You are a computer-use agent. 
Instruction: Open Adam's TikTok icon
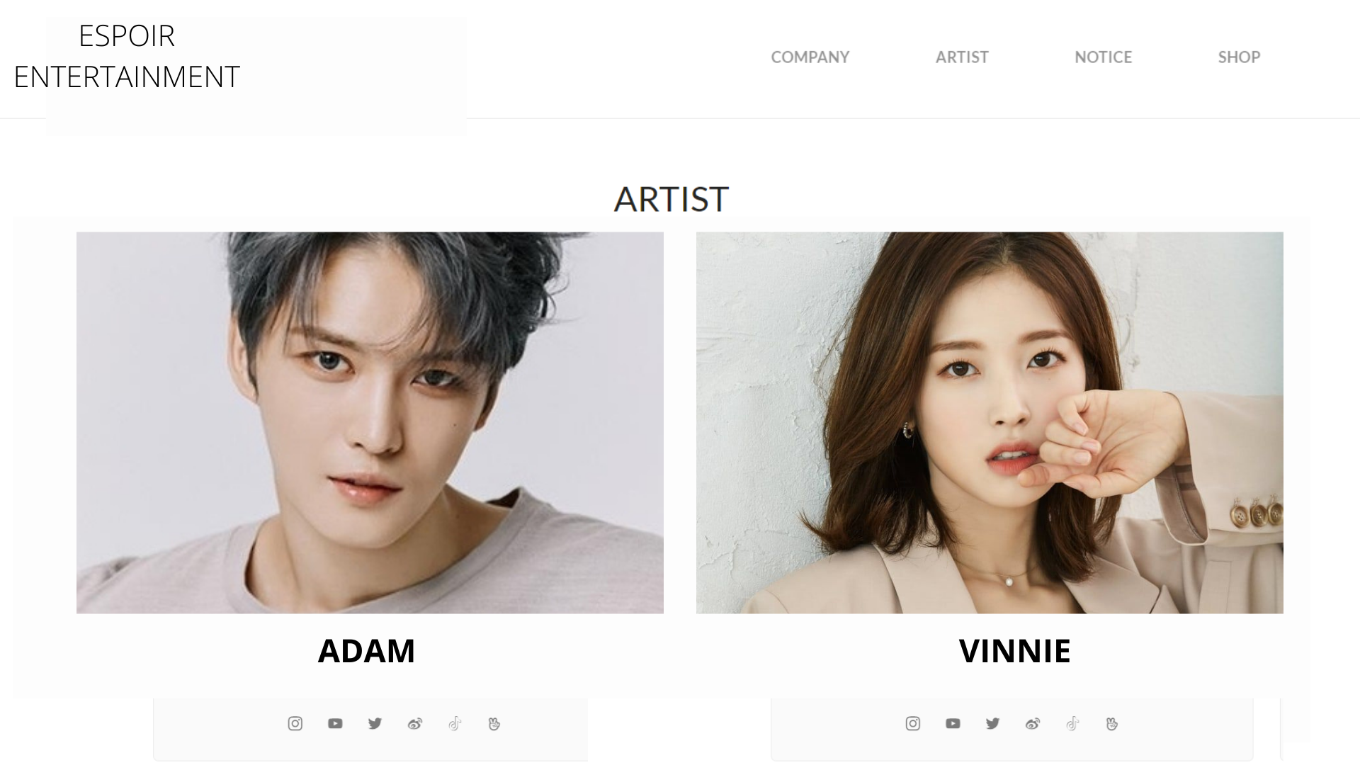[x=455, y=723]
